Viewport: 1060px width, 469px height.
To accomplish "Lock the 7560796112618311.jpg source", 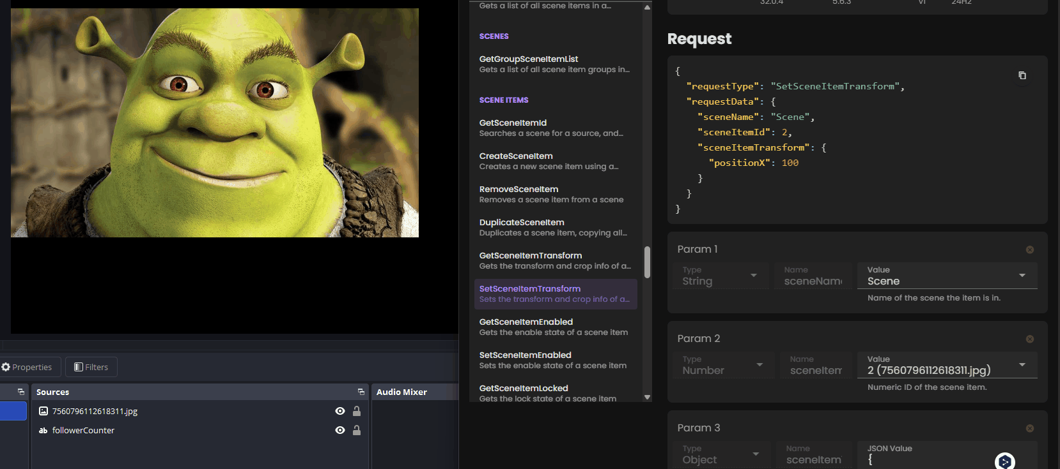I will point(357,412).
